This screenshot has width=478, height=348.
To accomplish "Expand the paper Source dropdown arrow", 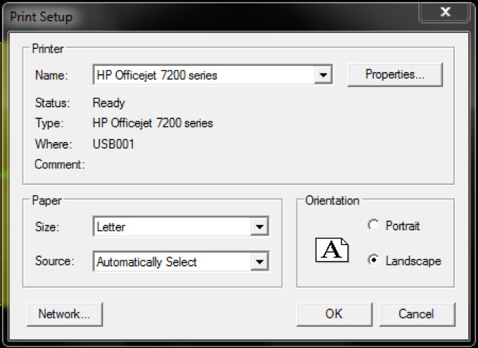I will (260, 262).
